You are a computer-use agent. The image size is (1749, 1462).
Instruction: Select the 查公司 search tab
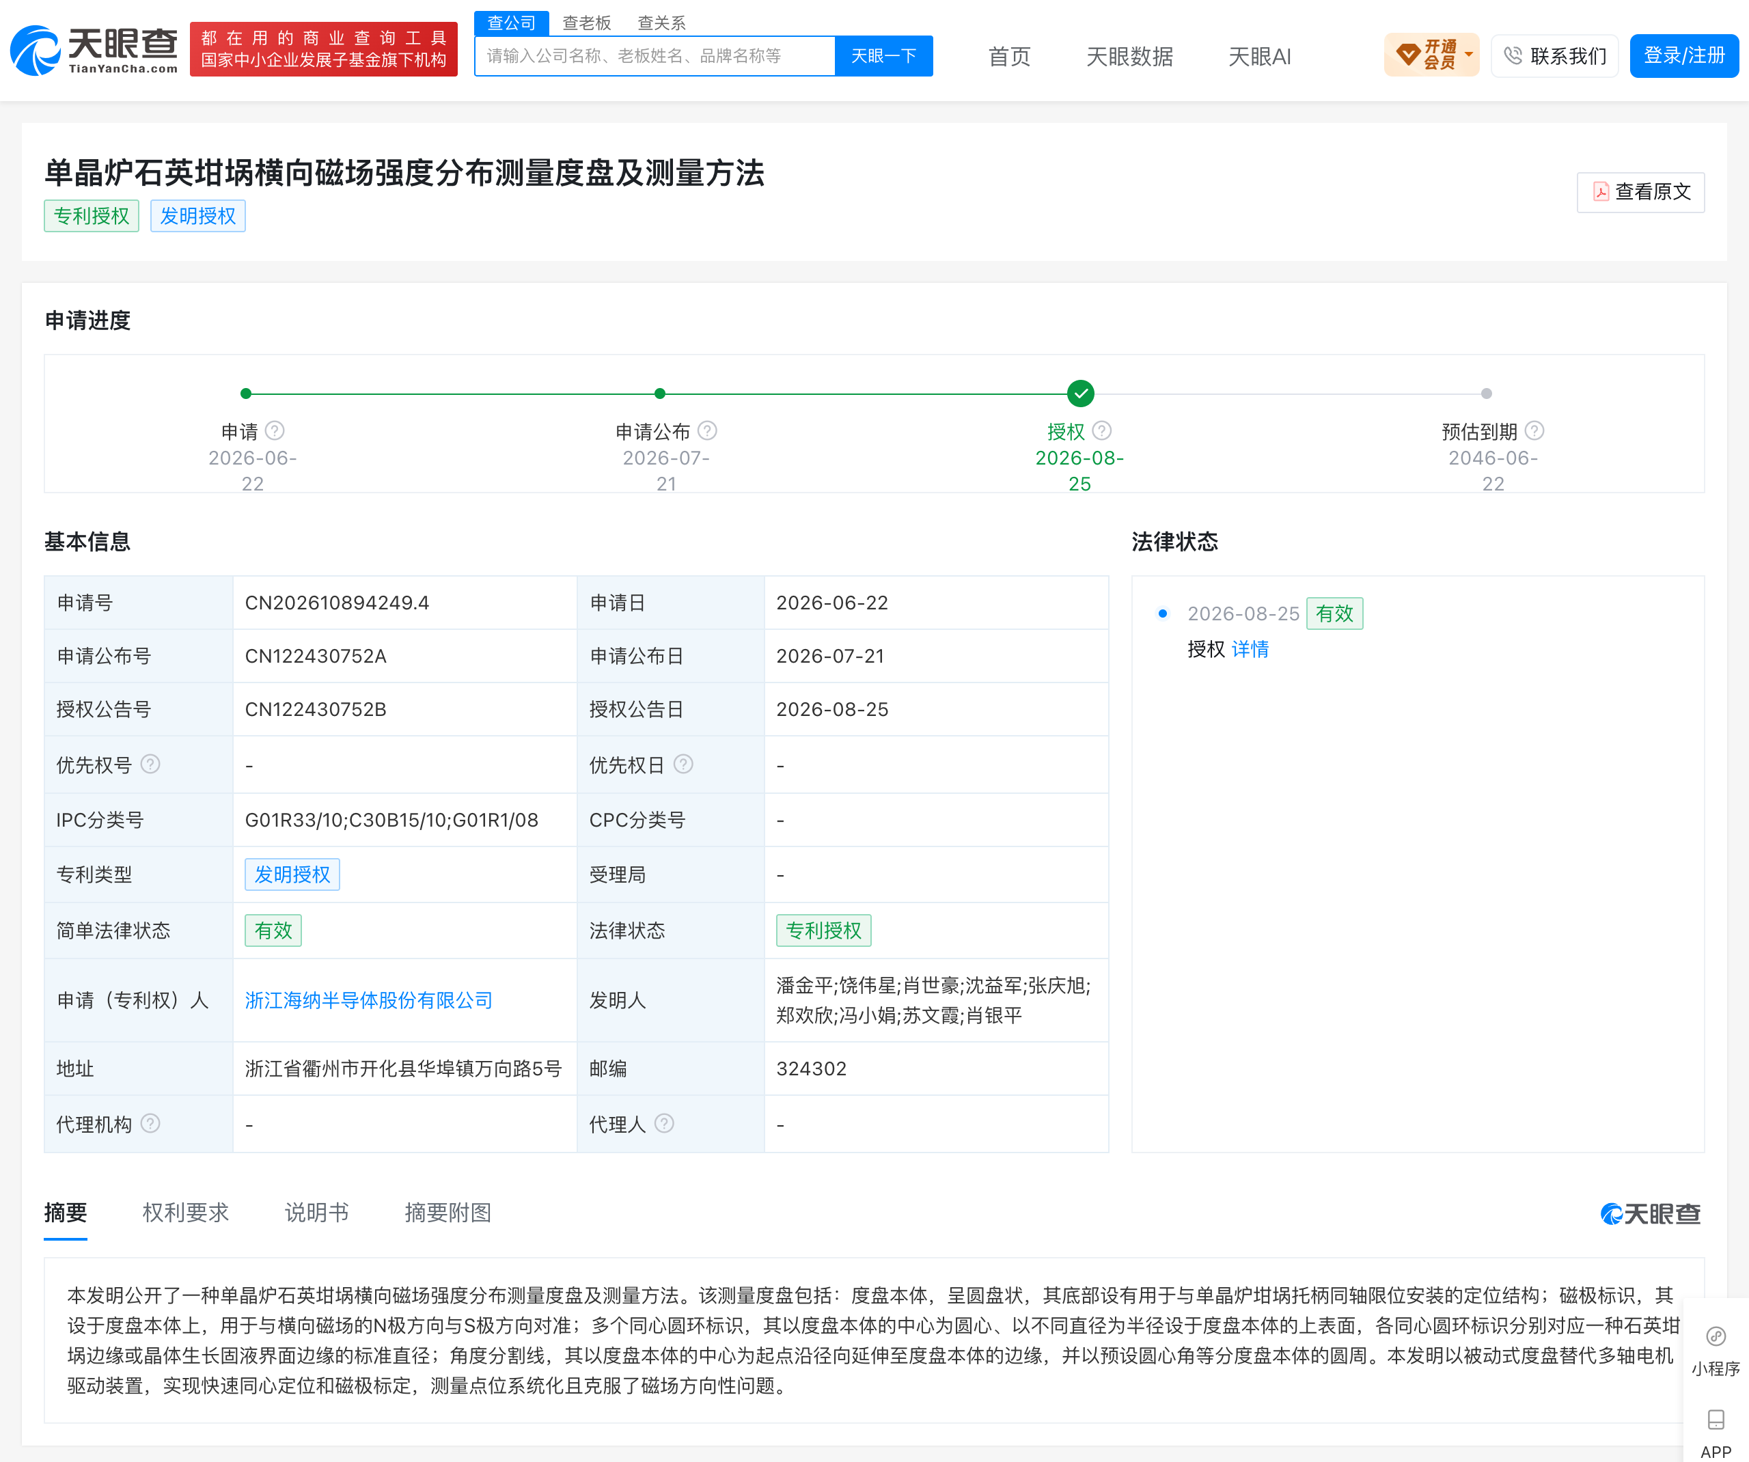(511, 23)
